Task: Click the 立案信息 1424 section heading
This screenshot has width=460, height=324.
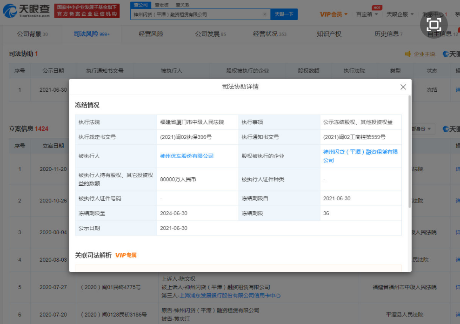Action: (28, 128)
